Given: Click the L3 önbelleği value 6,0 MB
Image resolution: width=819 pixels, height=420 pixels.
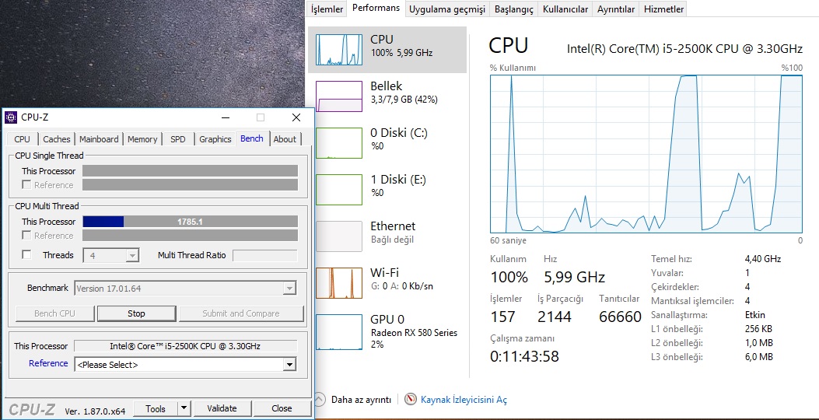Looking at the screenshot, I should (x=758, y=357).
